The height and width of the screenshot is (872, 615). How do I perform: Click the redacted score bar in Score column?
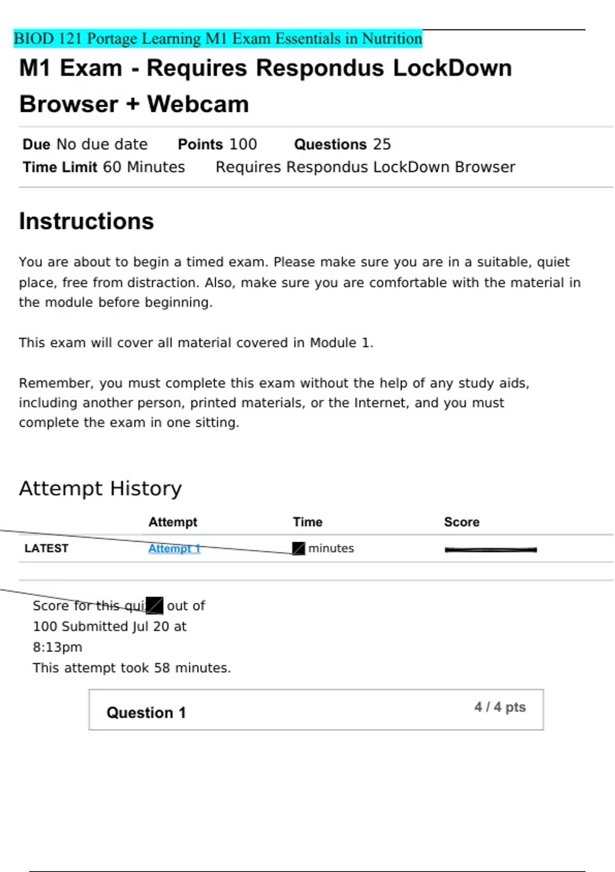[x=490, y=549]
